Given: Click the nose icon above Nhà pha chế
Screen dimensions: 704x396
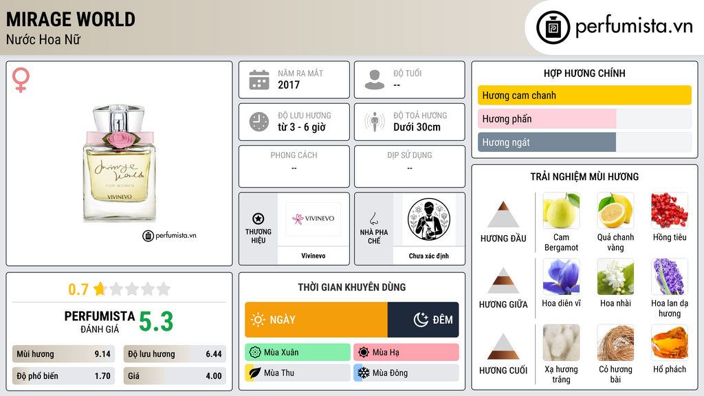Looking at the screenshot, I should click(x=373, y=219).
